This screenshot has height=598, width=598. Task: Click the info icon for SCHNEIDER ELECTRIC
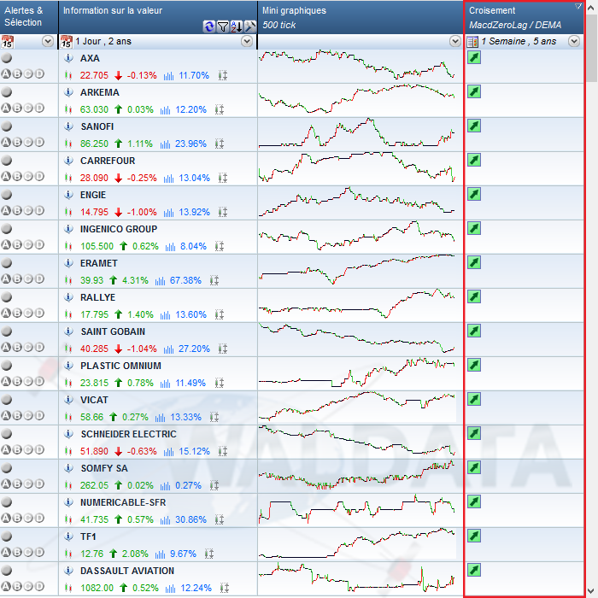68,434
